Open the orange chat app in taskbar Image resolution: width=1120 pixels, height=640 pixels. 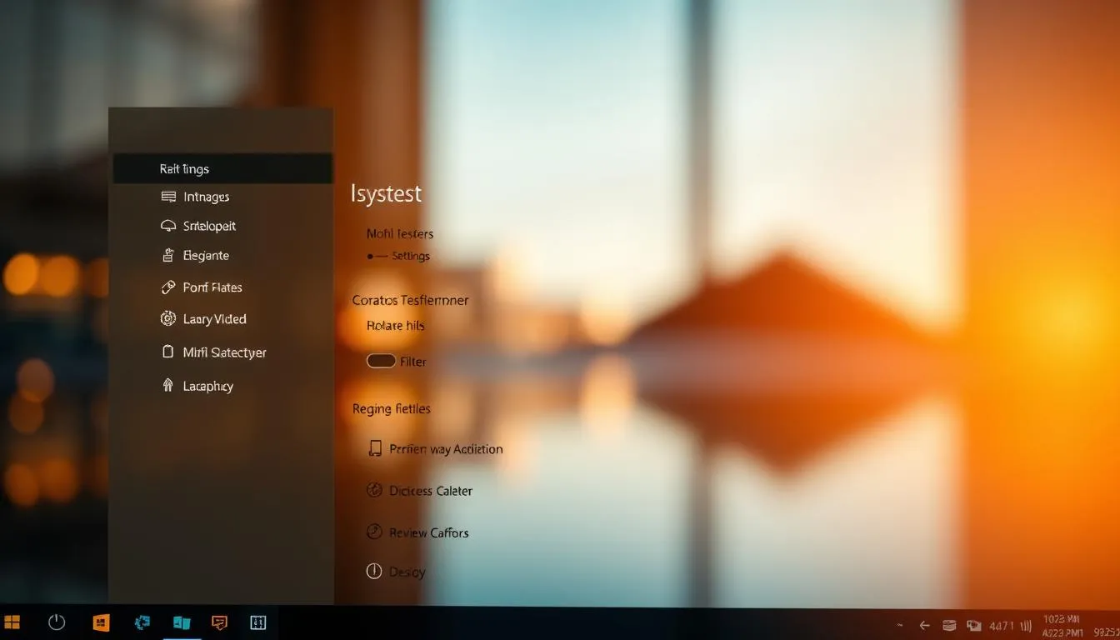219,622
